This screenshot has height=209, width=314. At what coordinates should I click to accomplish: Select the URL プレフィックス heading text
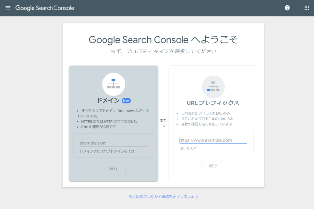(213, 103)
